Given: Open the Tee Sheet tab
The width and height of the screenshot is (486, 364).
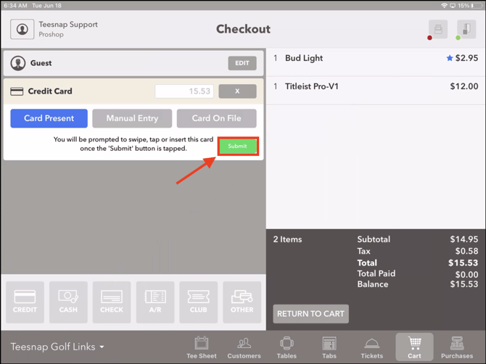Looking at the screenshot, I should 202,347.
